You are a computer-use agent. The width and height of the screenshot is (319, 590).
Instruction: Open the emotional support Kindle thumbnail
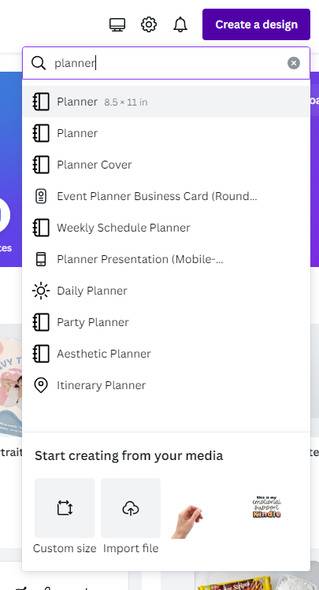[x=267, y=507]
